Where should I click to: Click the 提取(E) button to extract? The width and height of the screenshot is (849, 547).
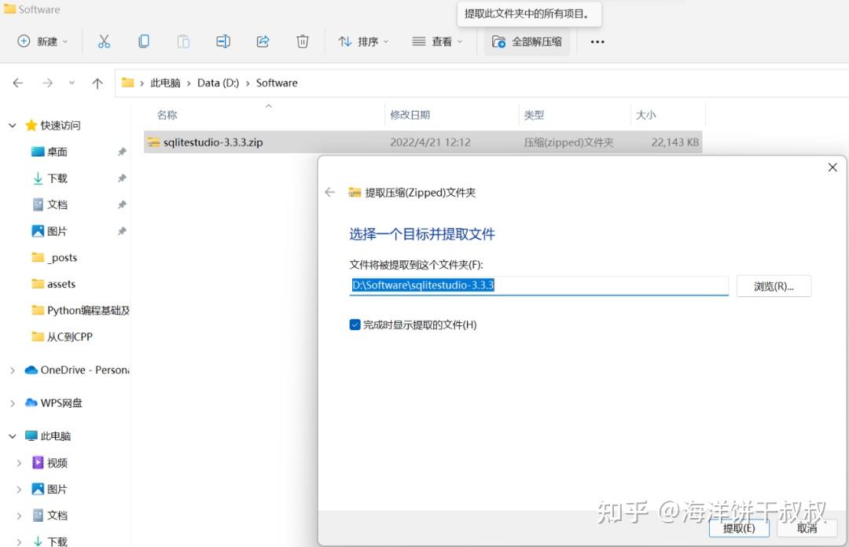[x=737, y=528]
